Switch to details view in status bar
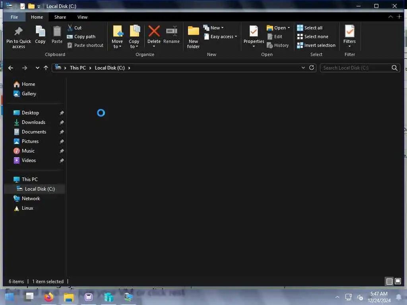The width and height of the screenshot is (407, 305). [389, 281]
